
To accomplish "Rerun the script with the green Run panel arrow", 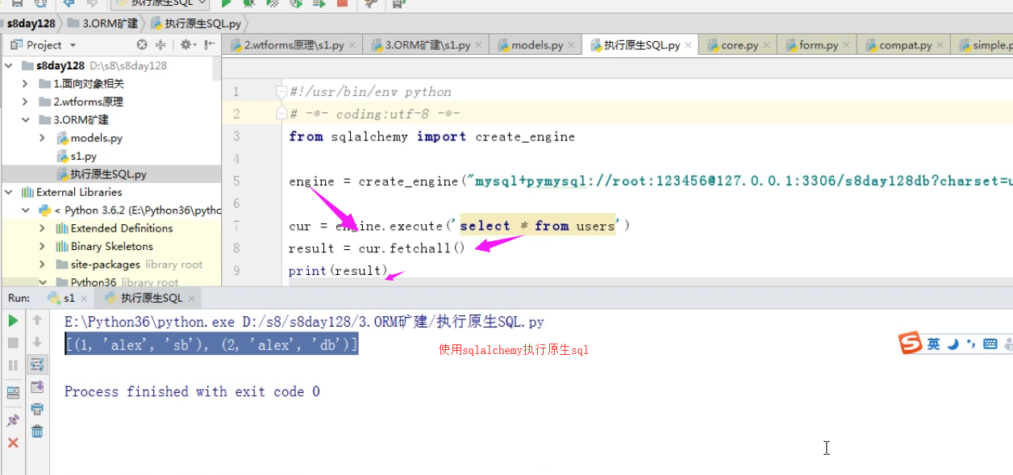I will pyautogui.click(x=13, y=321).
